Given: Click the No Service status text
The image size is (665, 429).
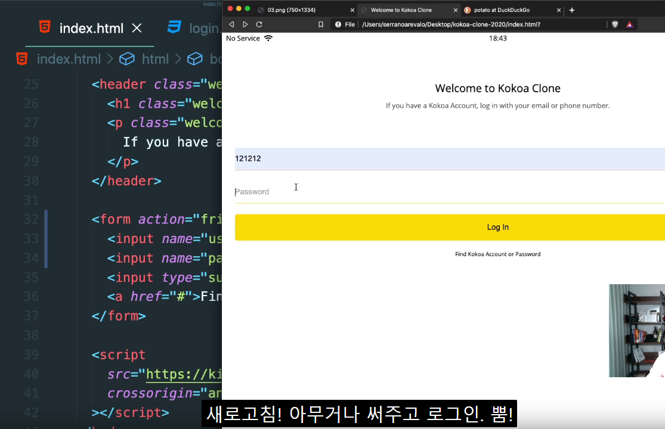Looking at the screenshot, I should pyautogui.click(x=243, y=38).
